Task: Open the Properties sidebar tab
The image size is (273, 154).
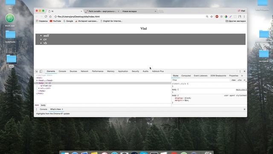Action: (234, 76)
